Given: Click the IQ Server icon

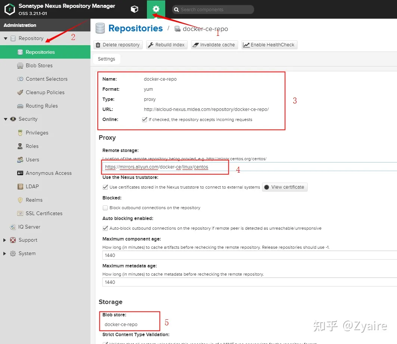Looking at the screenshot, I should tap(13, 227).
